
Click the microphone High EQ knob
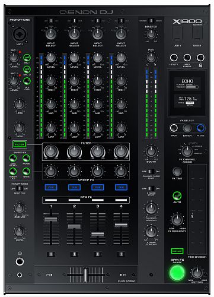pos(20,105)
